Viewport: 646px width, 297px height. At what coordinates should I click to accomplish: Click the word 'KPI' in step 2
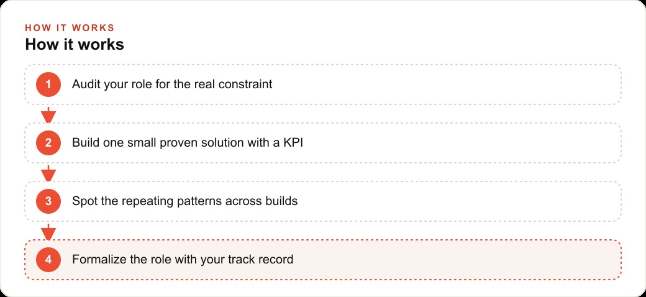tap(293, 143)
